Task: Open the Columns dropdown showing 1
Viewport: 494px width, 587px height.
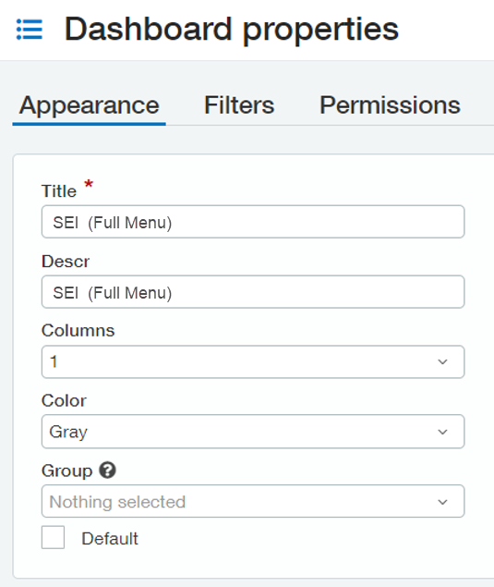Action: (x=253, y=362)
